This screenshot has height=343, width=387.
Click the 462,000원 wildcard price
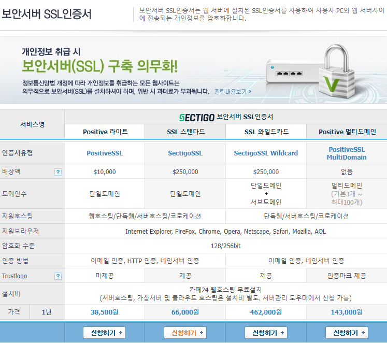(266, 312)
